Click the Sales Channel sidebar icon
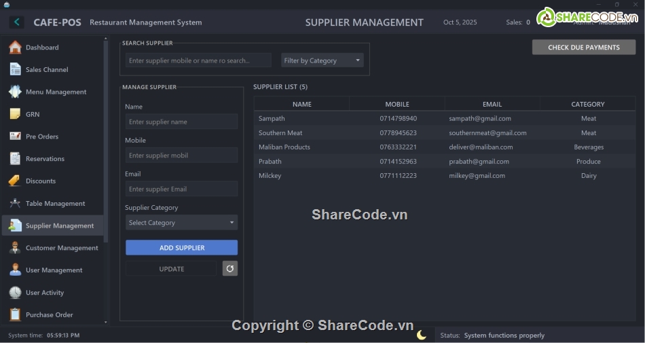Screen dimensions: 645x343 tap(15, 69)
